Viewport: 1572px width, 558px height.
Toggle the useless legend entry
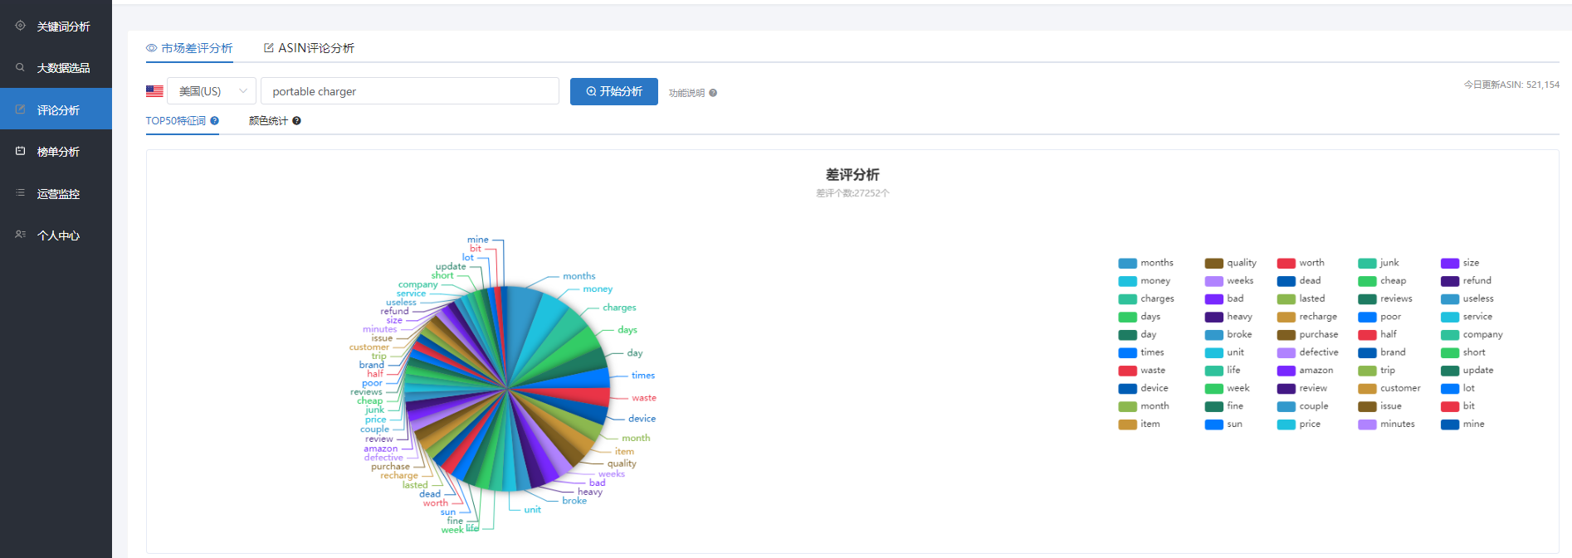[1467, 298]
